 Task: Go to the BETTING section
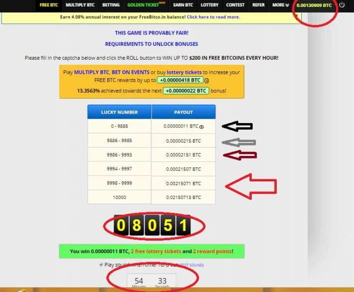click(111, 5)
